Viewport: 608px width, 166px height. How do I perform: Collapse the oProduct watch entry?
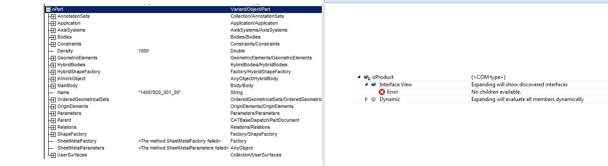click(359, 77)
